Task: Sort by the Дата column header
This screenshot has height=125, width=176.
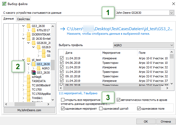Action: click(x=82, y=53)
